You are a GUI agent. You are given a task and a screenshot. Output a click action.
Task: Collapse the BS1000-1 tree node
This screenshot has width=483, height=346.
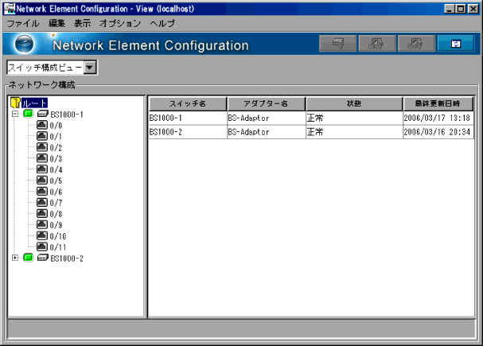click(x=15, y=114)
